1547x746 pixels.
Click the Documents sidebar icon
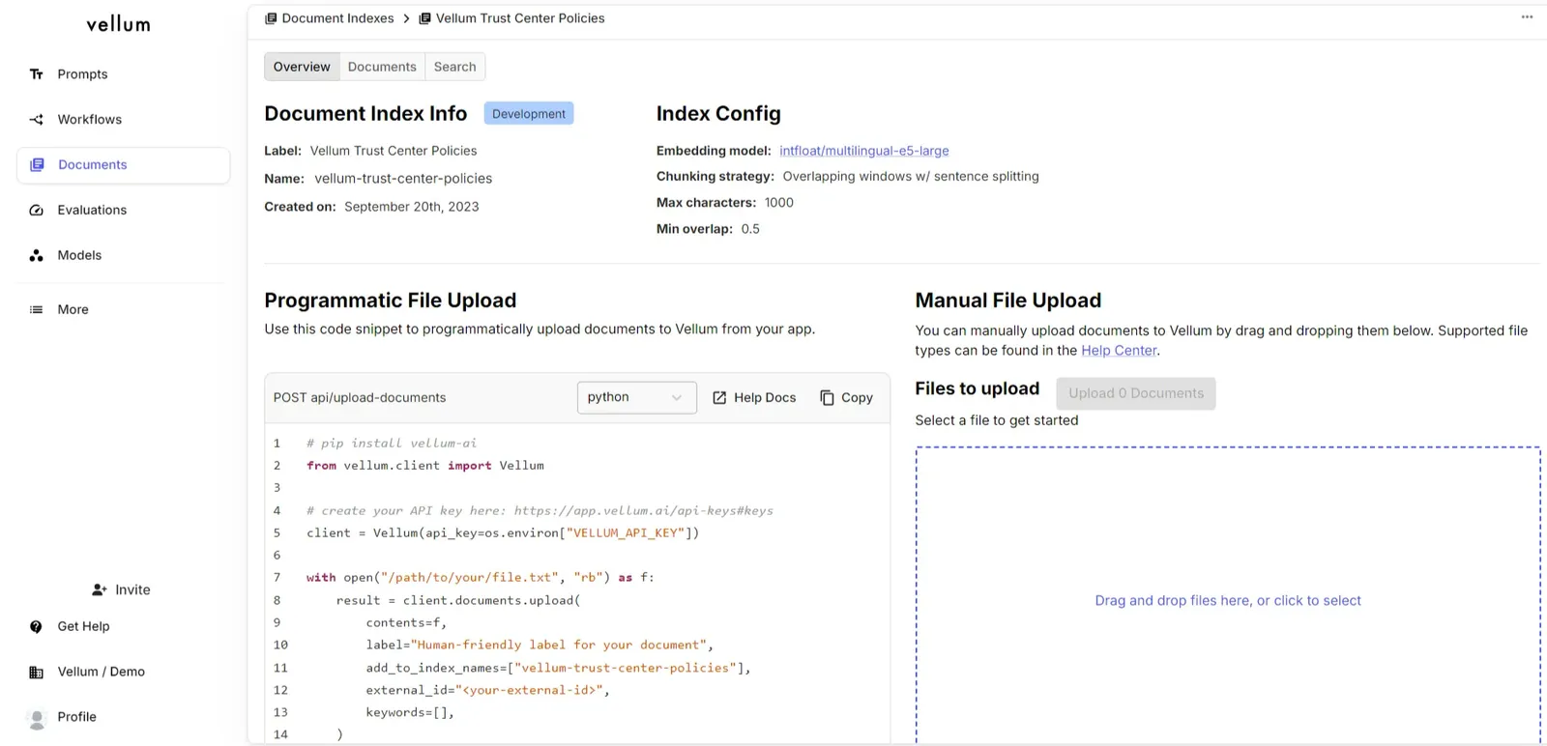click(37, 165)
